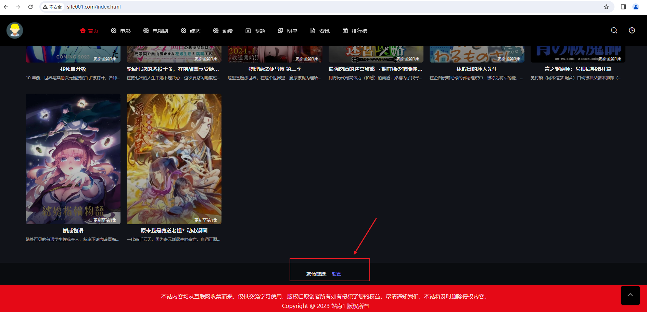Open the search magnifier icon
The width and height of the screenshot is (647, 312).
tap(614, 30)
